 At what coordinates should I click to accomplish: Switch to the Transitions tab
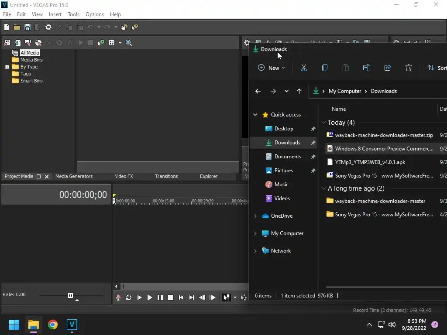tap(166, 176)
